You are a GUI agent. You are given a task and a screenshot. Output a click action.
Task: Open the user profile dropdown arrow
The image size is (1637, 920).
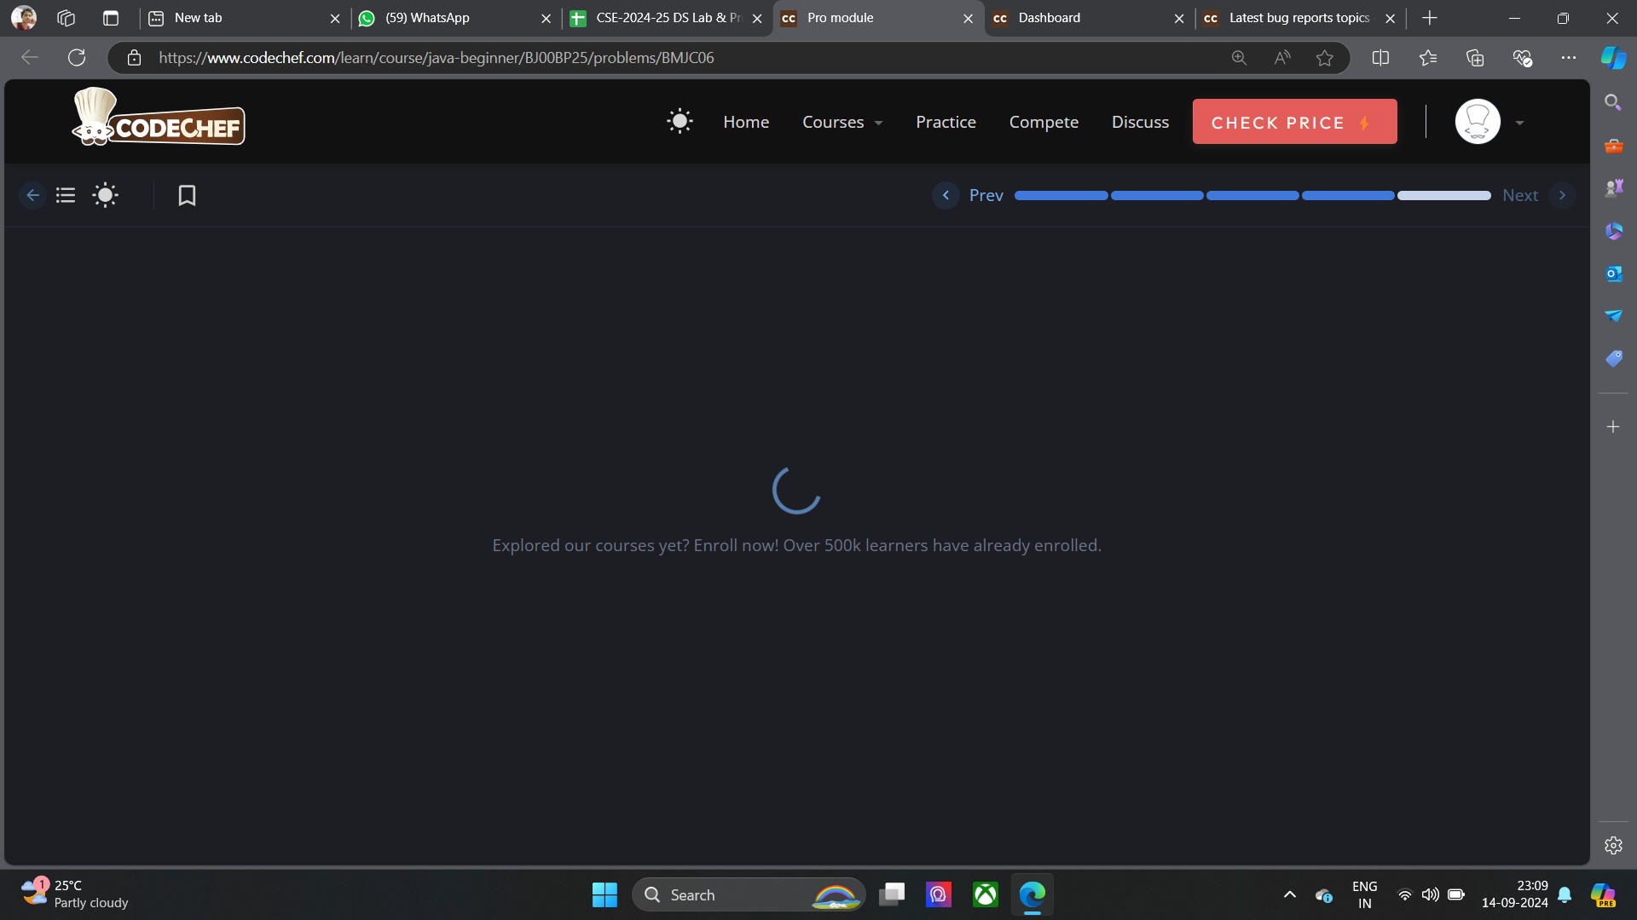pos(1519,123)
